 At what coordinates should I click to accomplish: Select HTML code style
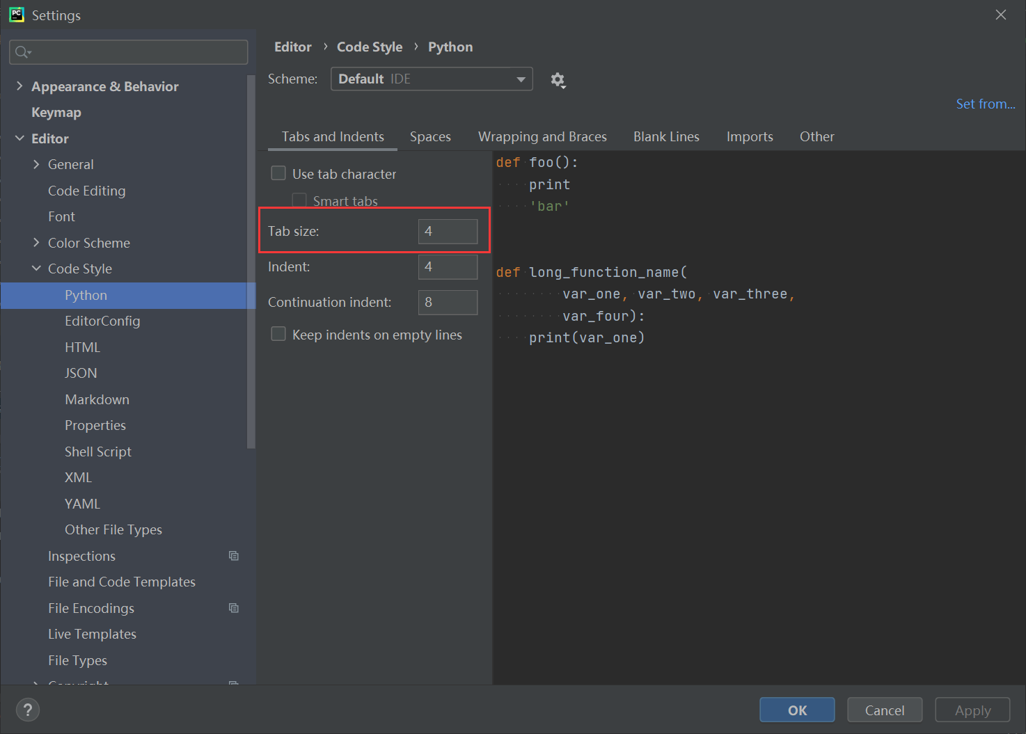coord(82,347)
